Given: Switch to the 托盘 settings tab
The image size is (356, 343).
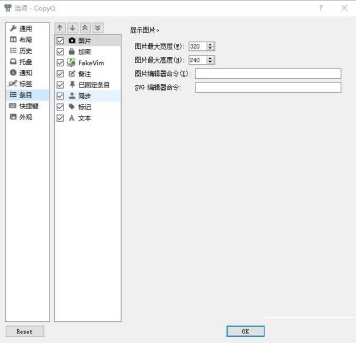Looking at the screenshot, I should [27, 62].
